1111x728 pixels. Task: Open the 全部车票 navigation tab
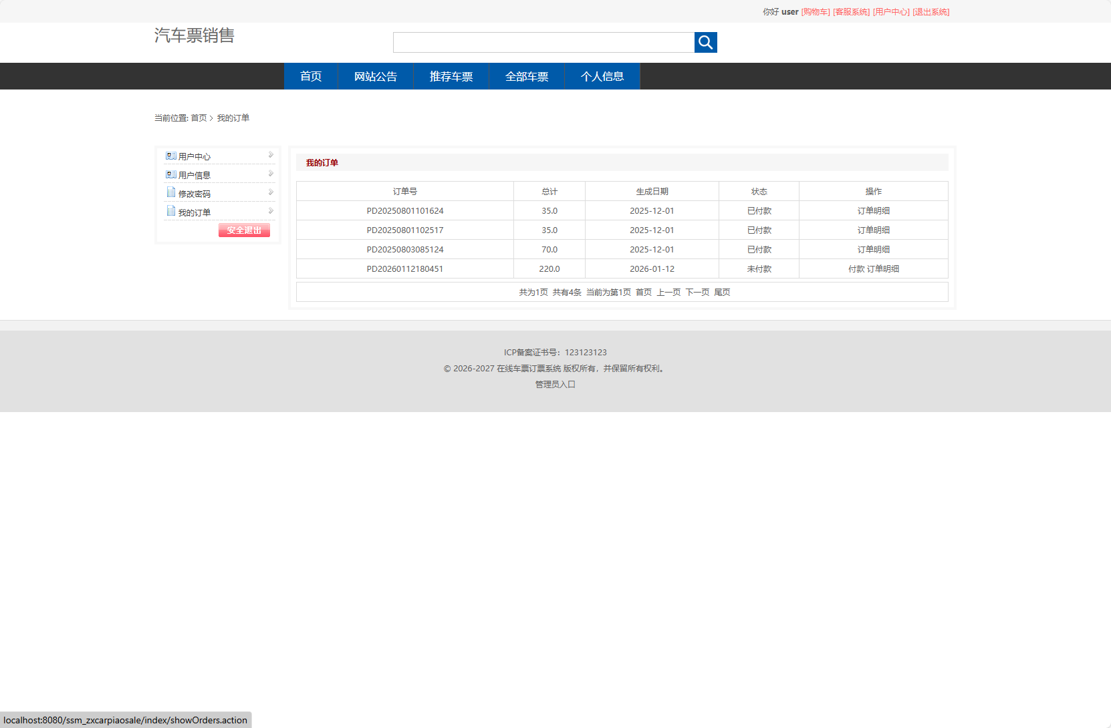pyautogui.click(x=527, y=77)
